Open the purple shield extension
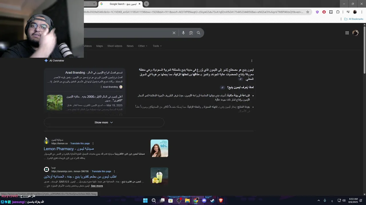This screenshot has width=366, height=205. point(317,12)
